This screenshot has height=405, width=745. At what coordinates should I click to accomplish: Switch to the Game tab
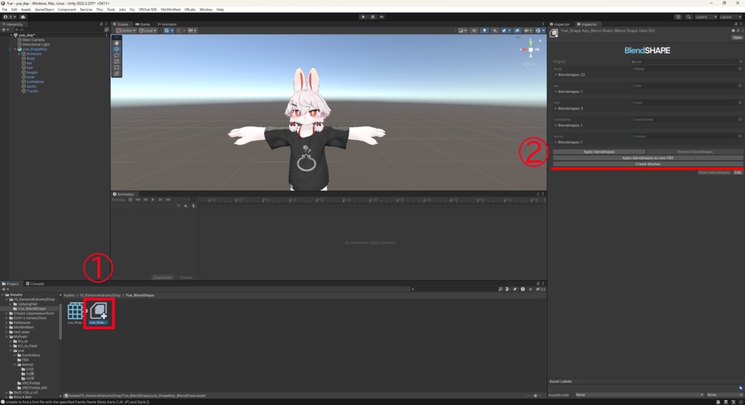(143, 24)
